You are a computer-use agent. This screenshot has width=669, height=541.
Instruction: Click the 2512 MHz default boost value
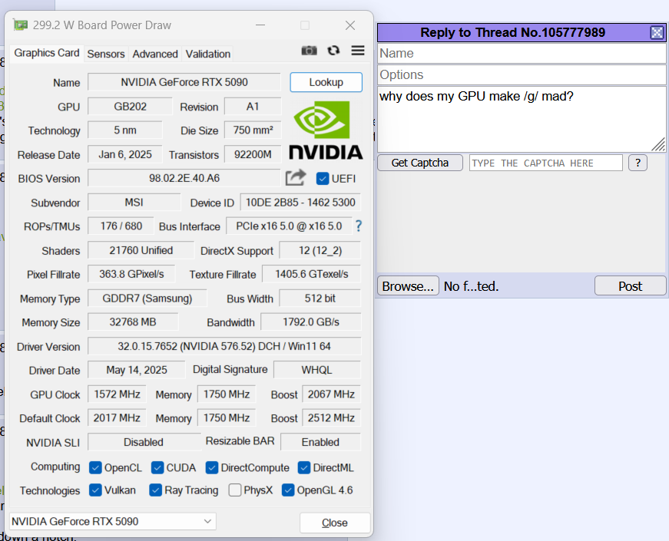(332, 418)
